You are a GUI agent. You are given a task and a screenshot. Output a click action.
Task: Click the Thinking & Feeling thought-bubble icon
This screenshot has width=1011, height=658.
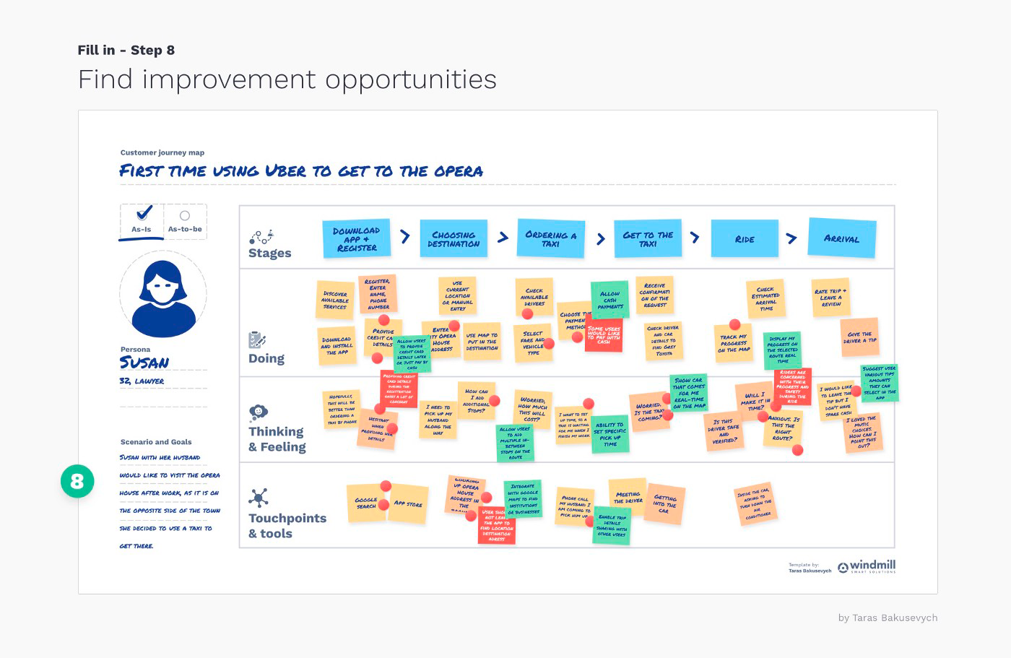[258, 412]
